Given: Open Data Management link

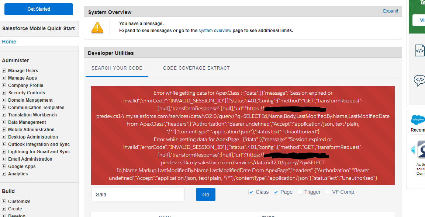Looking at the screenshot, I should pos(27,122).
